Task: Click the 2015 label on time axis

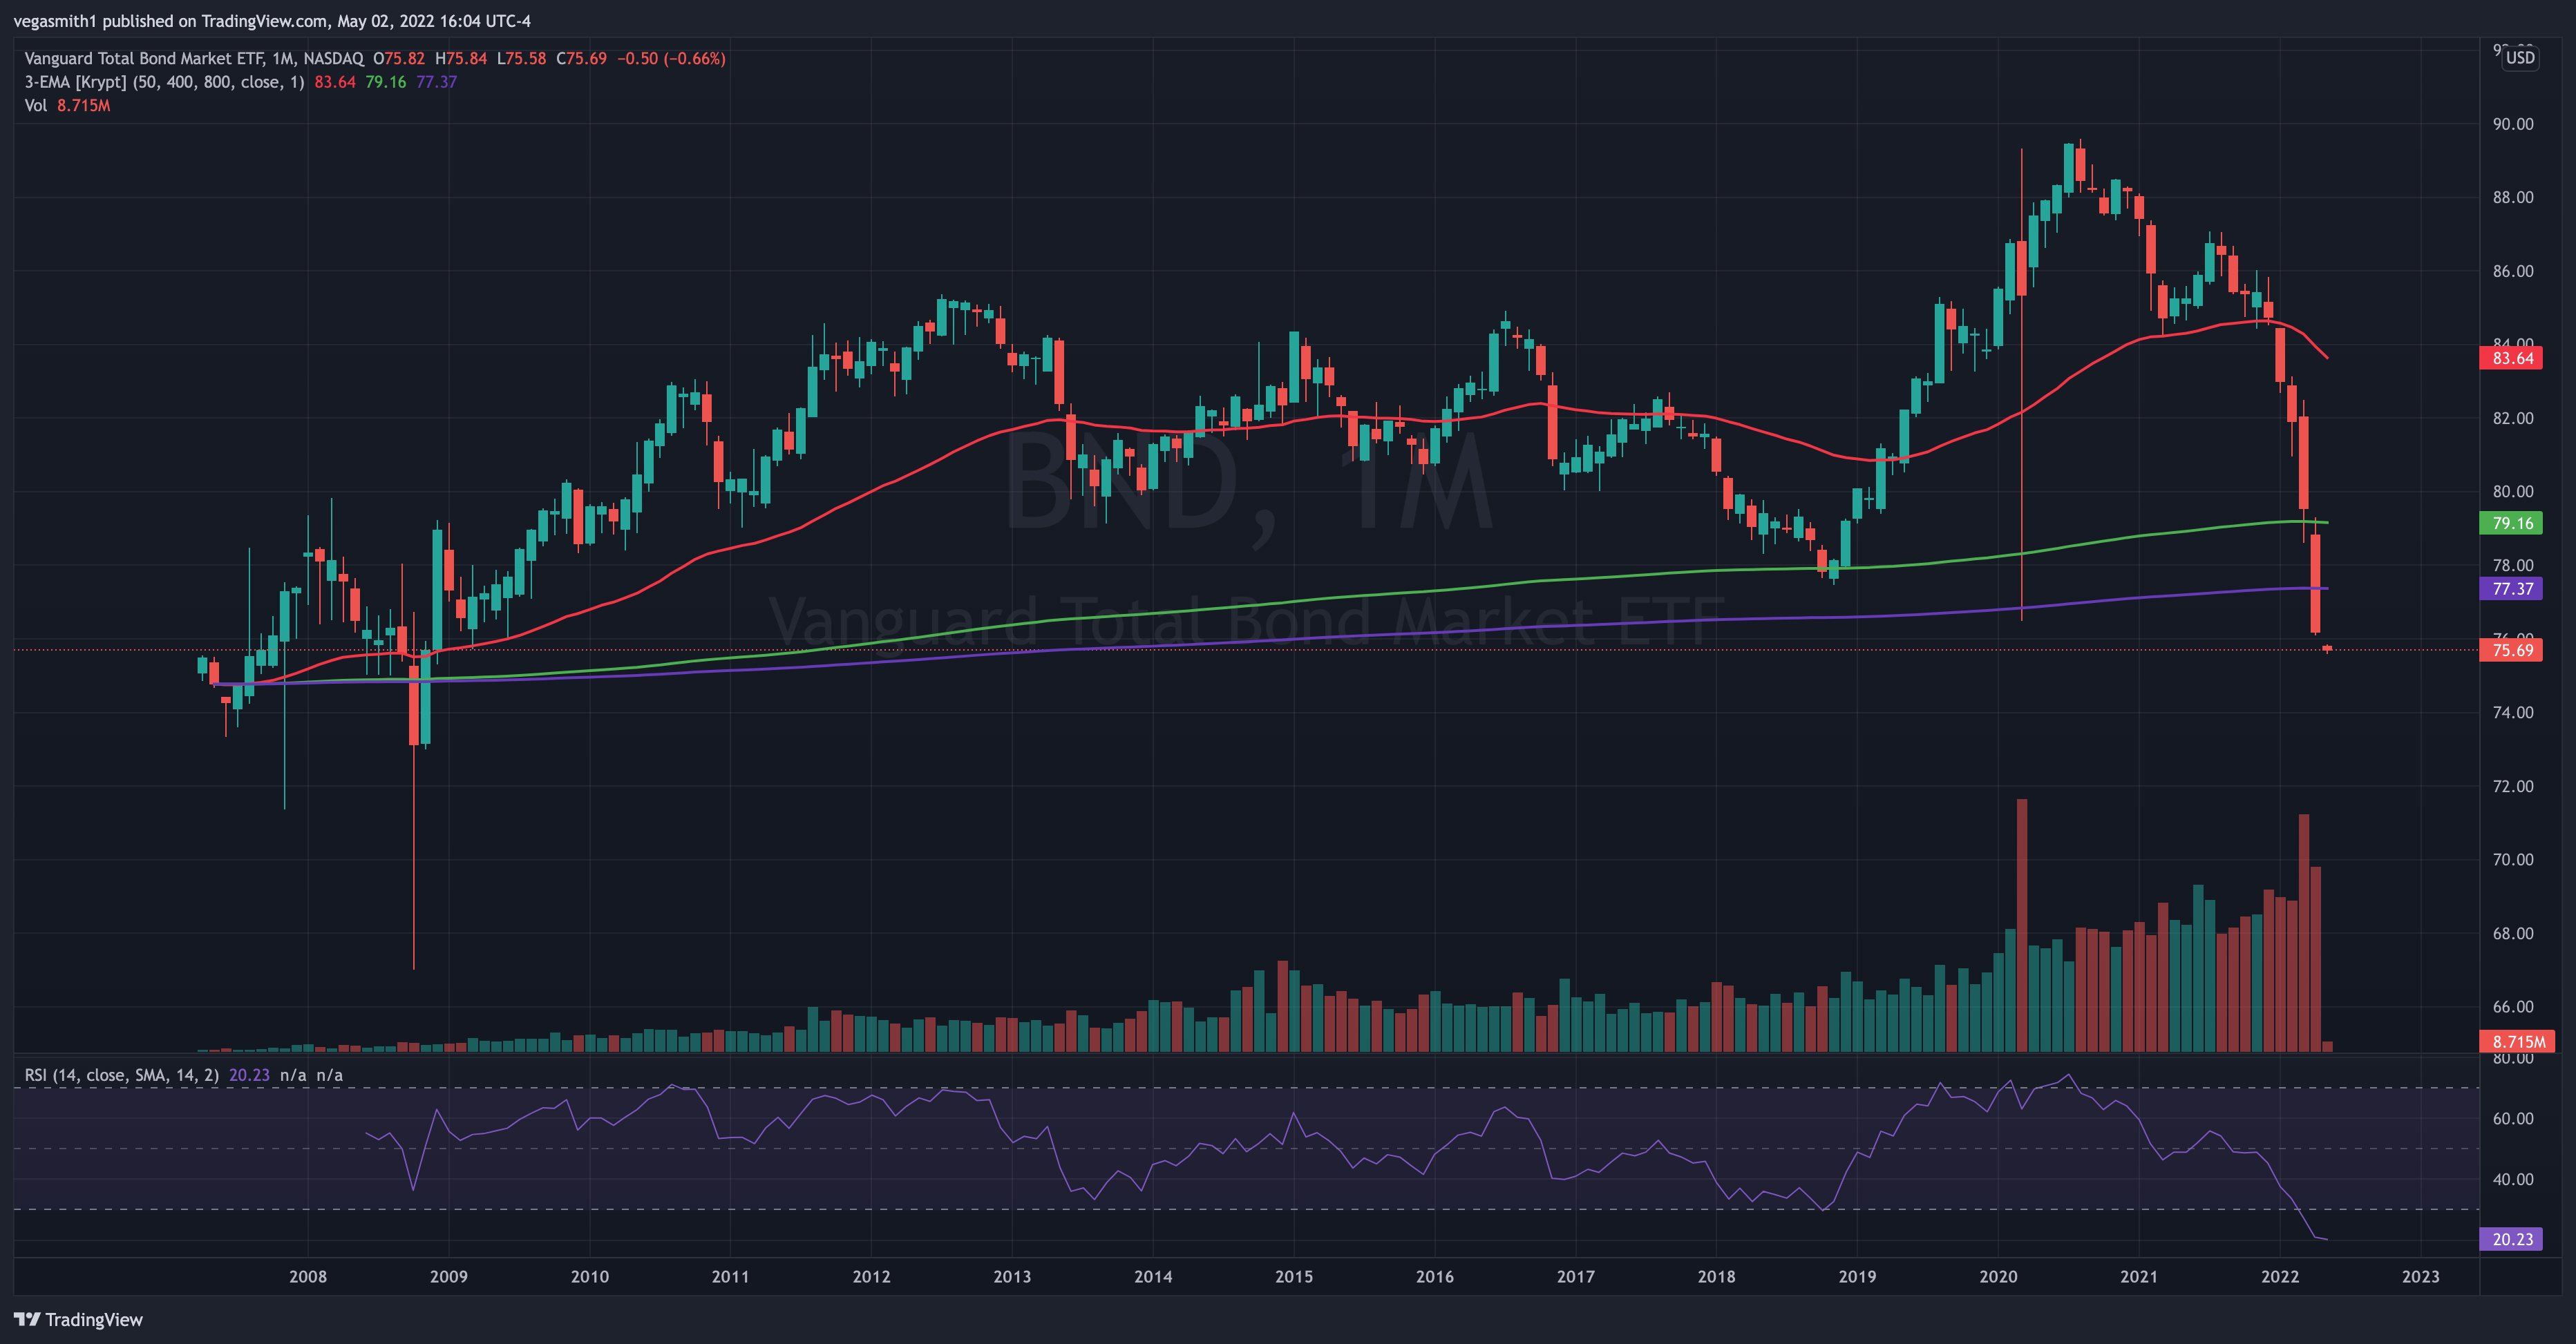Action: (x=1294, y=1276)
